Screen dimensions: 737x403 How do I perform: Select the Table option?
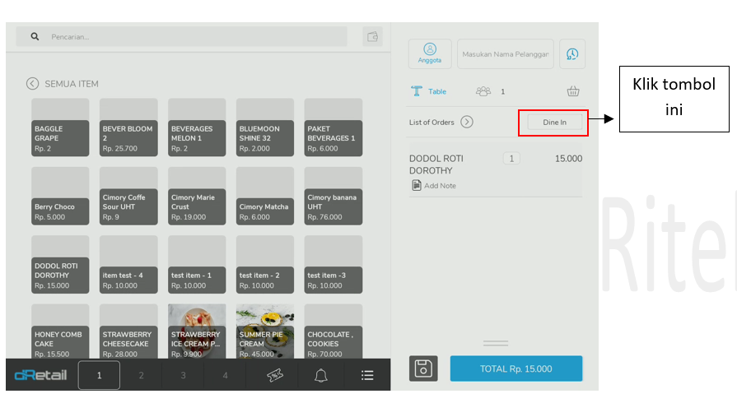429,91
